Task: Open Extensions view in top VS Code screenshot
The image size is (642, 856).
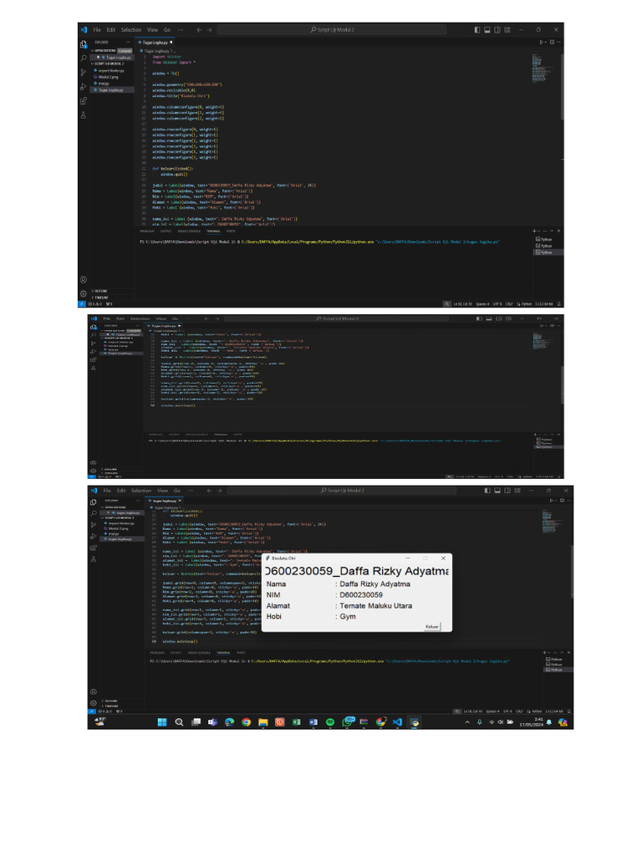Action: (x=84, y=101)
